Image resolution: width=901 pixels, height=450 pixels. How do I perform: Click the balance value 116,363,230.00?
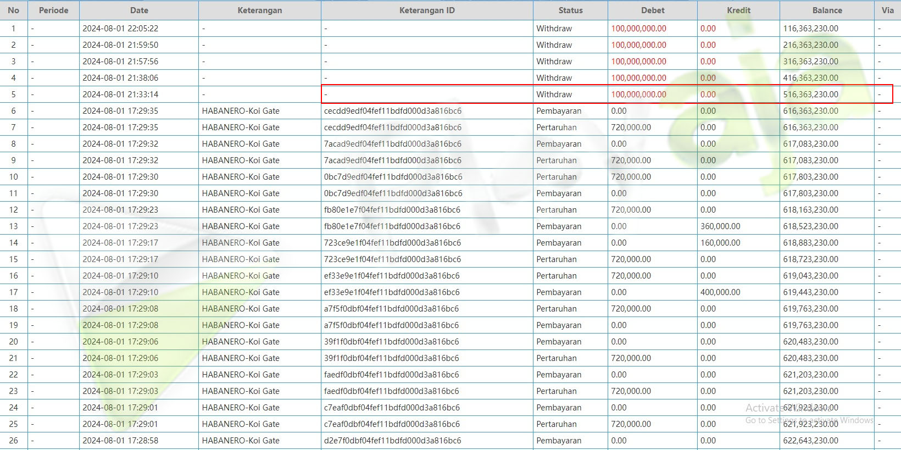[x=810, y=29]
